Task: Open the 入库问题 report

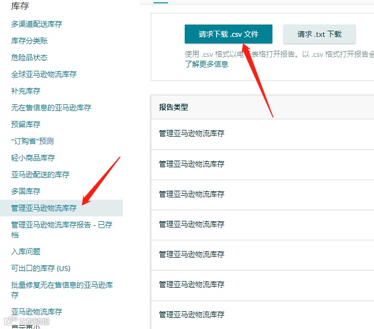Action: point(26,251)
